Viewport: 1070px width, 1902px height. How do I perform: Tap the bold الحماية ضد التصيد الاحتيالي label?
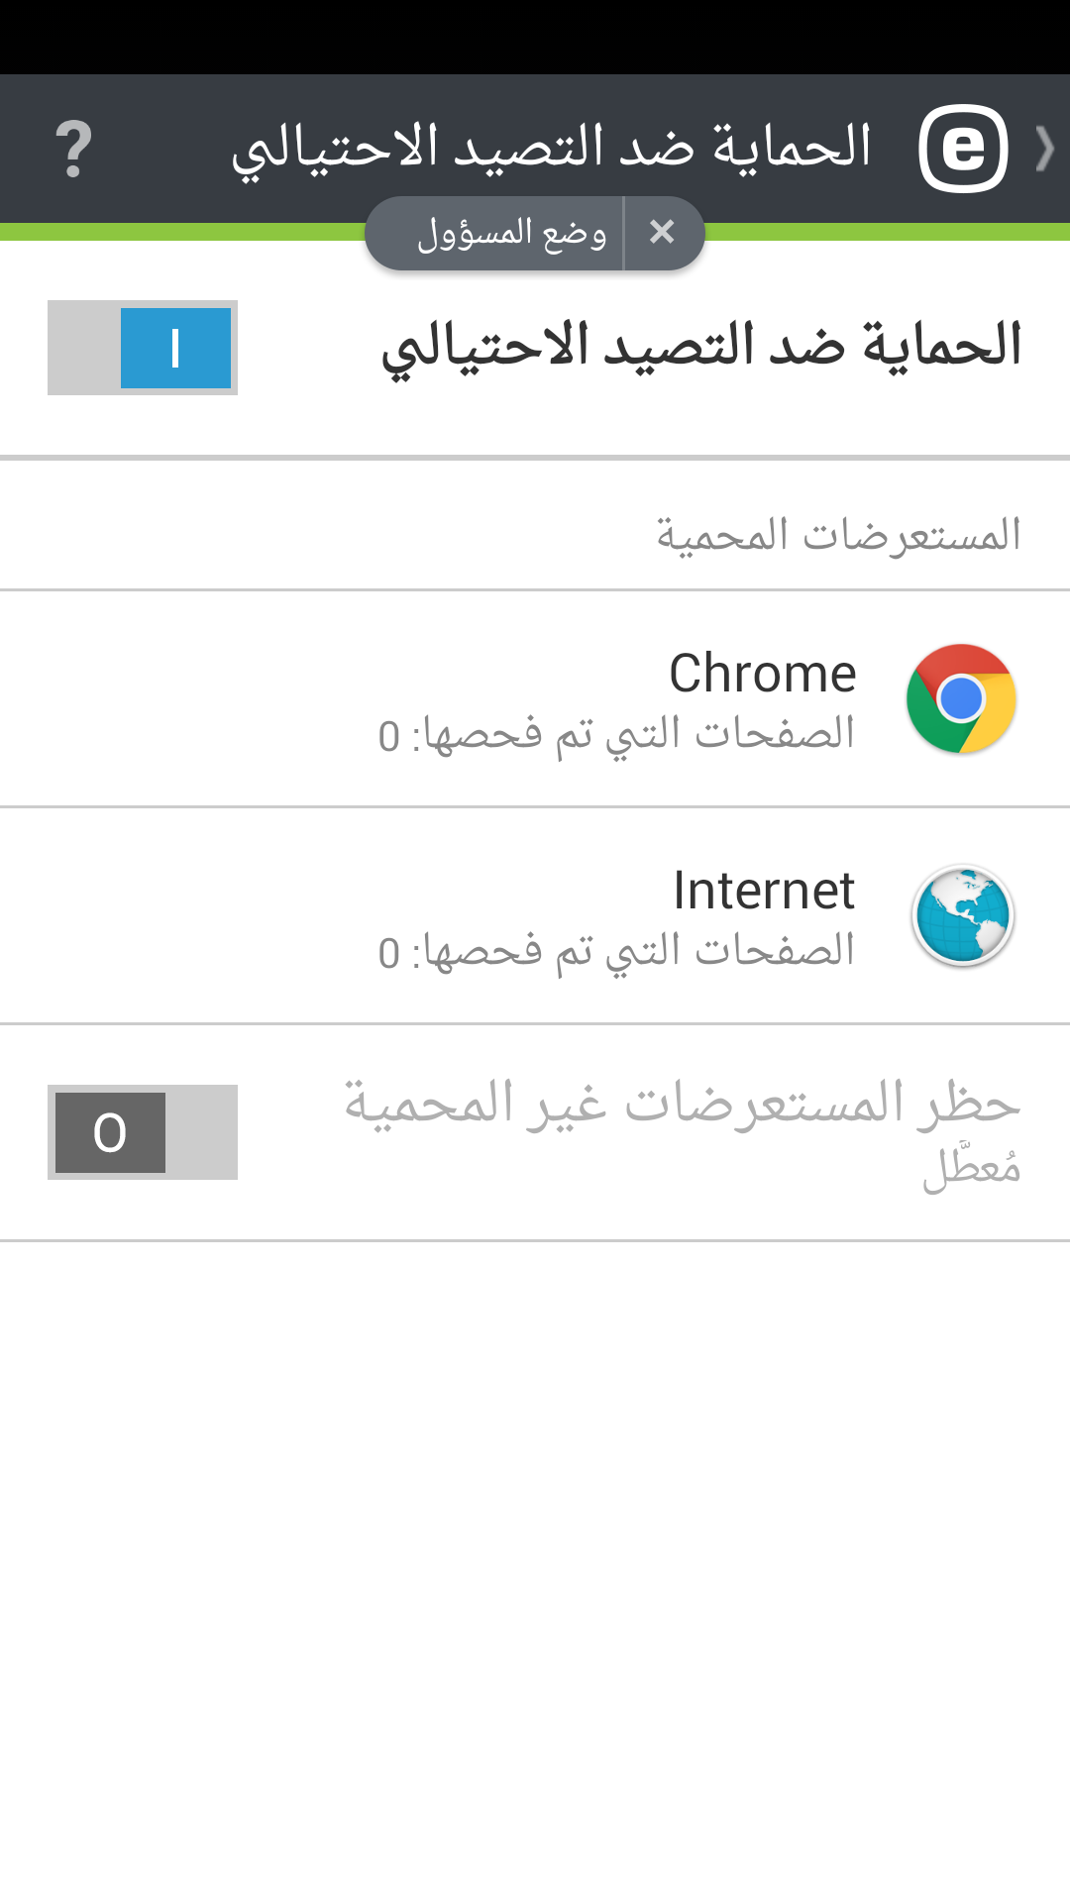pyautogui.click(x=701, y=347)
